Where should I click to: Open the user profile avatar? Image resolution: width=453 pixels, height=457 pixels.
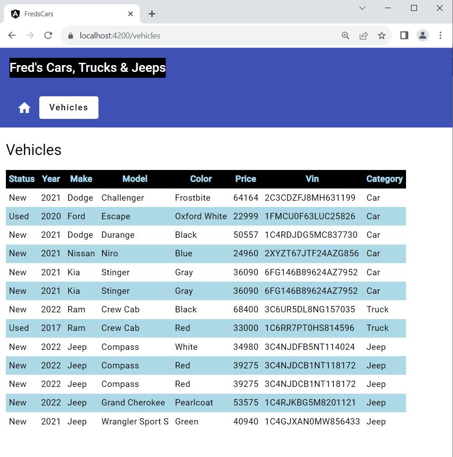tap(422, 36)
